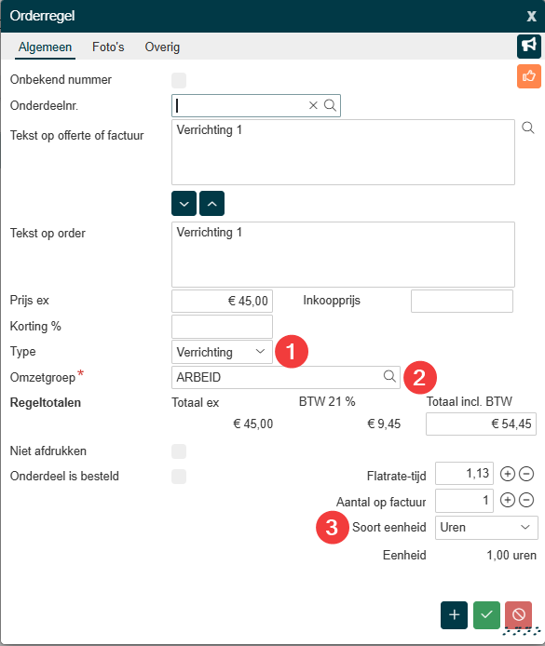
Task: Search part numbers via the Onderdeelnr. magnifier icon
Action: point(330,105)
